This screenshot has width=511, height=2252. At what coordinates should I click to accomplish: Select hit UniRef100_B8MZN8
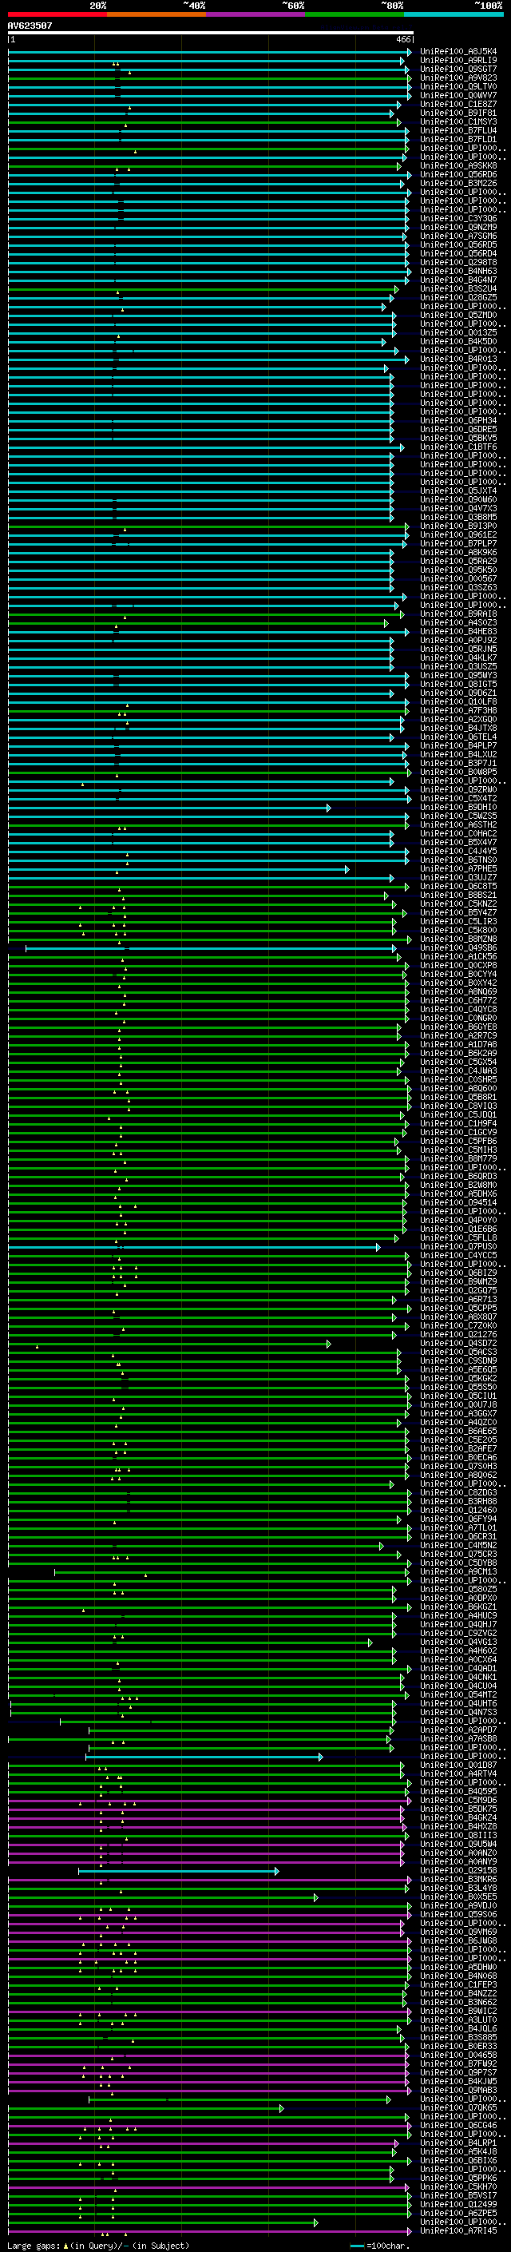pos(458,939)
